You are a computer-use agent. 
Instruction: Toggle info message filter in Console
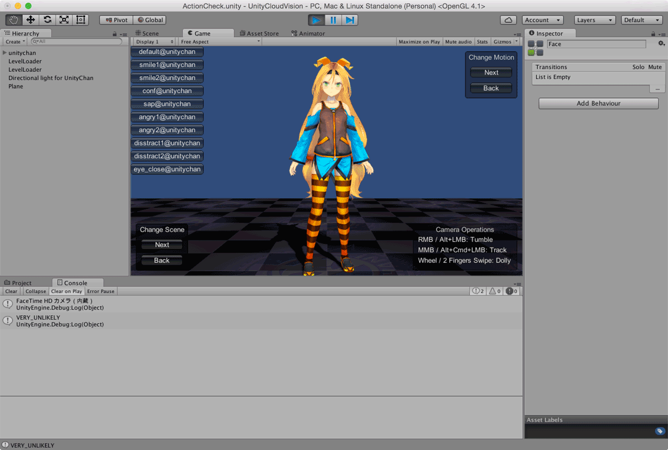click(x=478, y=291)
